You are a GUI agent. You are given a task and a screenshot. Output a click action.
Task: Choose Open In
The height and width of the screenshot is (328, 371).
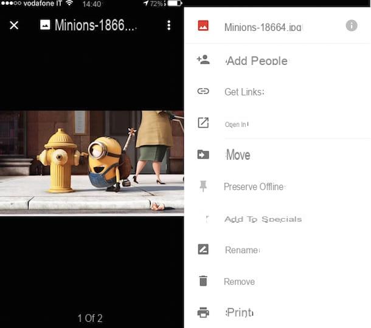[236, 125]
